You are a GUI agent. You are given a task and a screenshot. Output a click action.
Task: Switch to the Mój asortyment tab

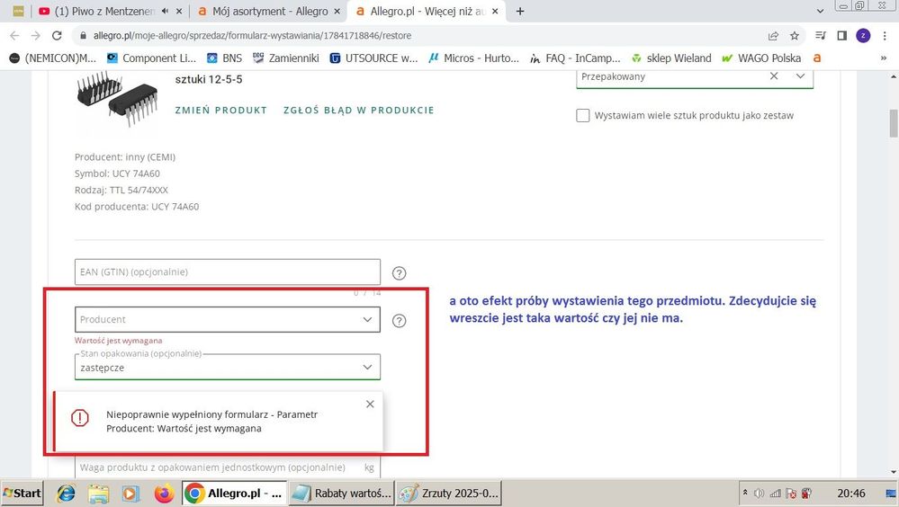pyautogui.click(x=264, y=12)
